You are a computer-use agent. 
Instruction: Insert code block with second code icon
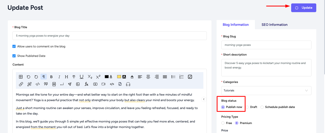pos(112,84)
